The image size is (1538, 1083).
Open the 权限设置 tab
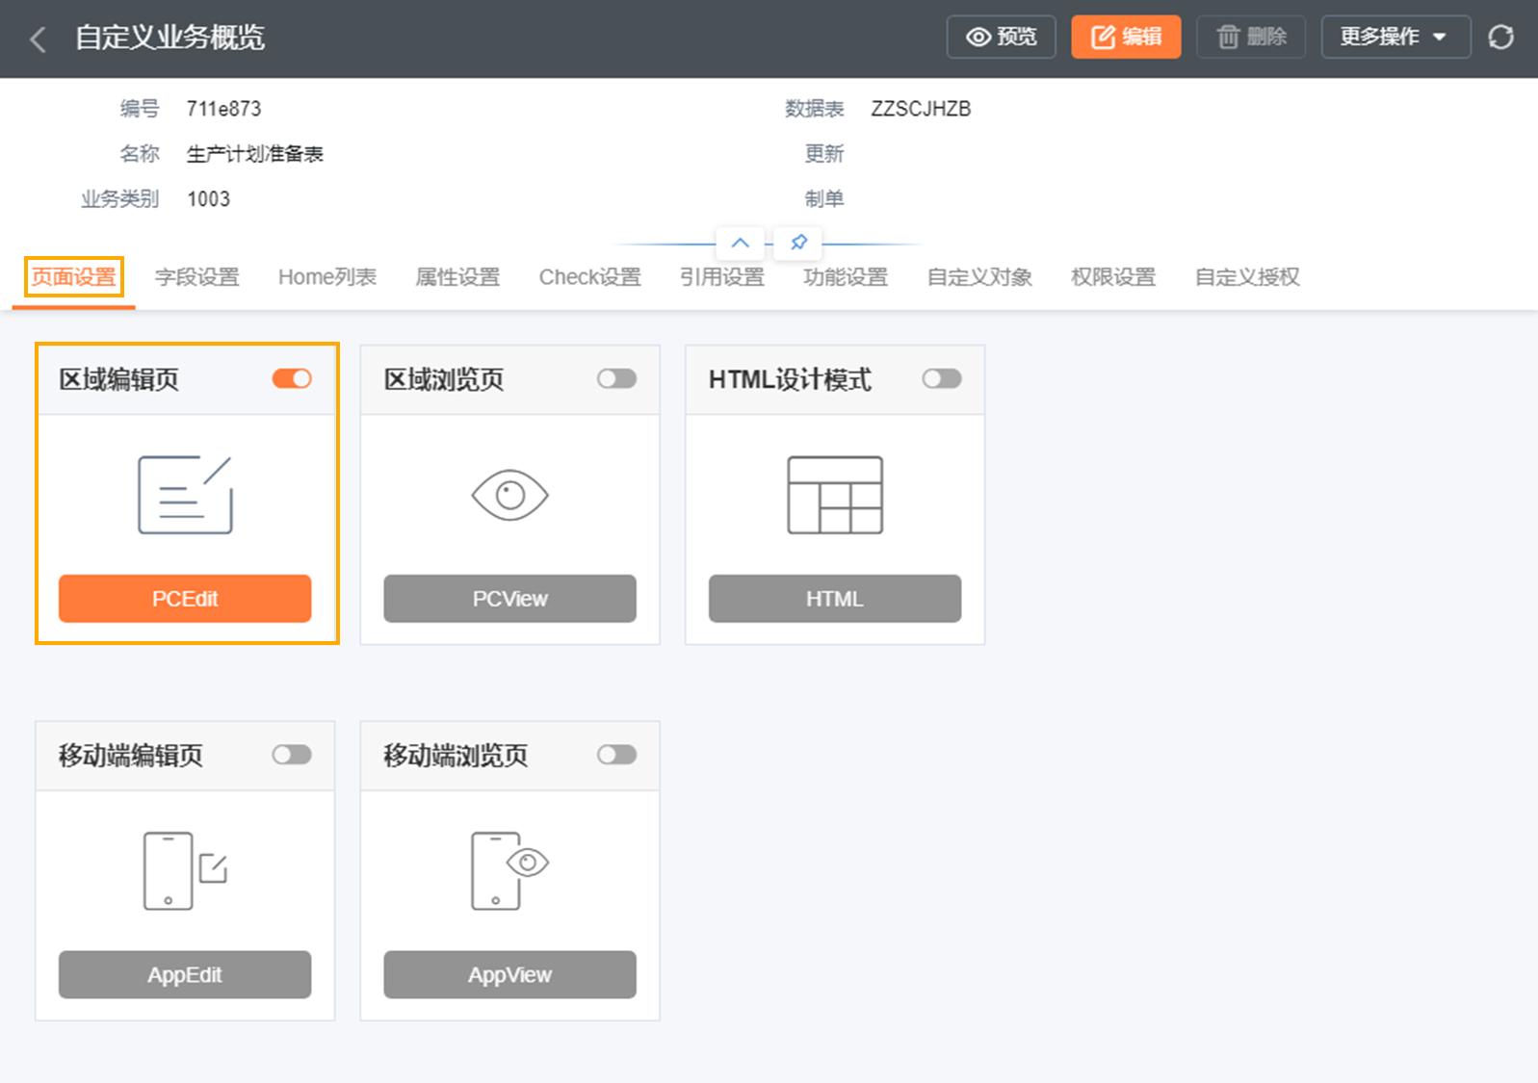(x=1113, y=277)
